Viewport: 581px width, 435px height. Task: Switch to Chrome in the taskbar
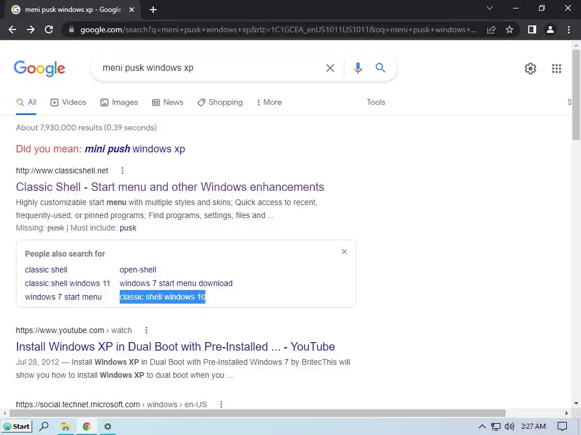(87, 427)
